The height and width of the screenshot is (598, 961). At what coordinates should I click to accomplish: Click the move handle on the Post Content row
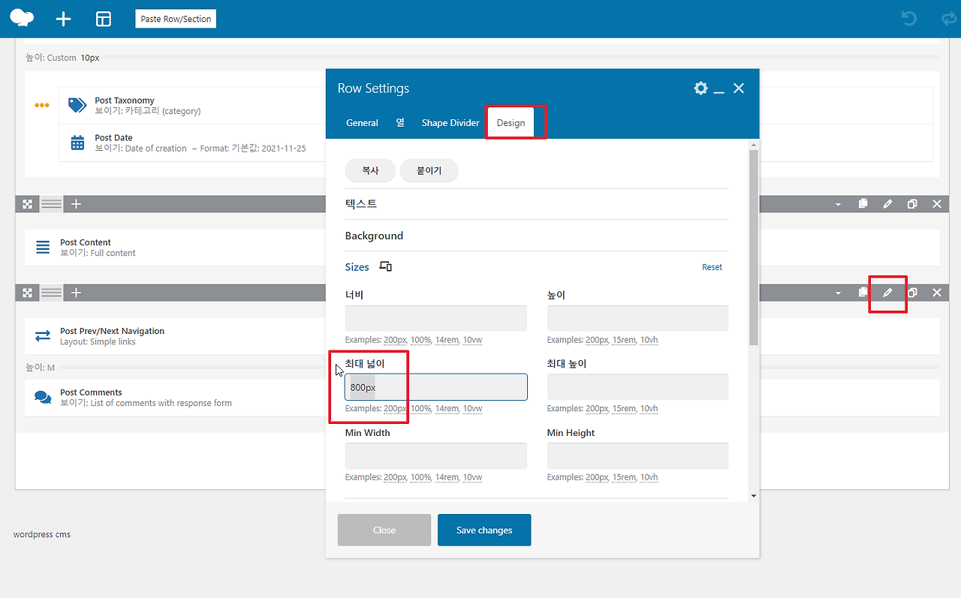coord(27,204)
